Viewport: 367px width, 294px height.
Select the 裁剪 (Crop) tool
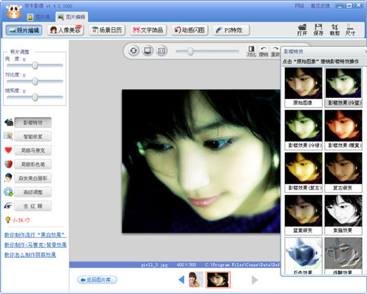[334, 29]
